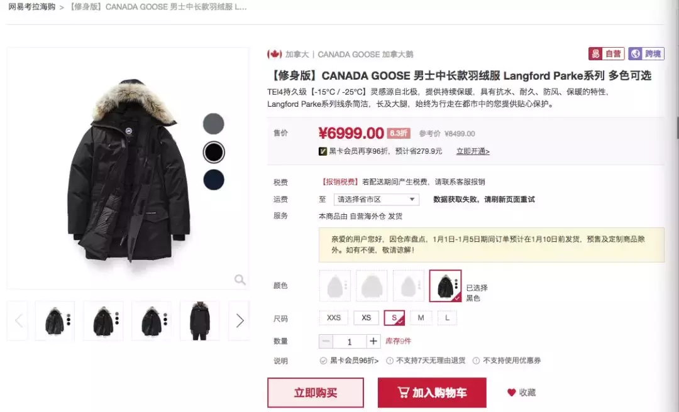This screenshot has height=412, width=679.
Task: Pick the navy blue color swatch
Action: [214, 180]
